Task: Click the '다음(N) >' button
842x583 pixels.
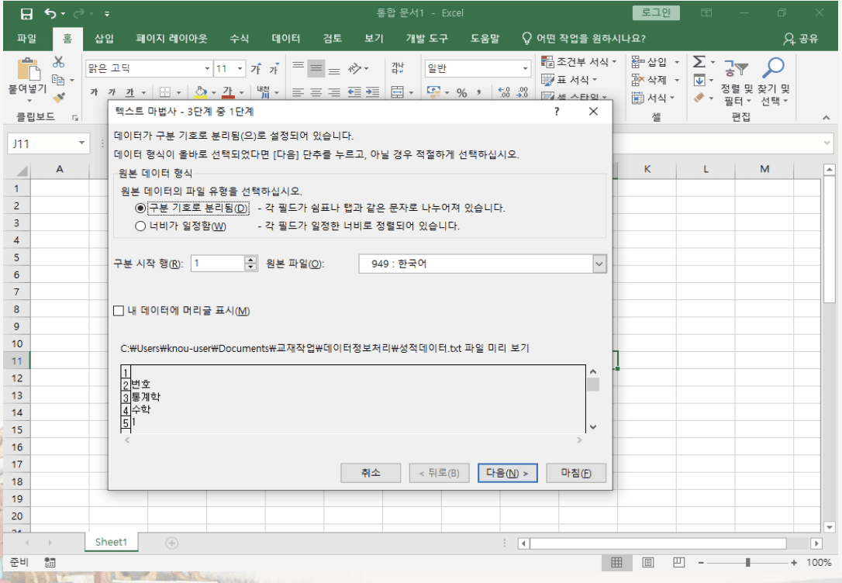Action: click(507, 473)
